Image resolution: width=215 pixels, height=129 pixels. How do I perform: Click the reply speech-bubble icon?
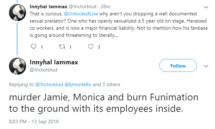pos(34,47)
